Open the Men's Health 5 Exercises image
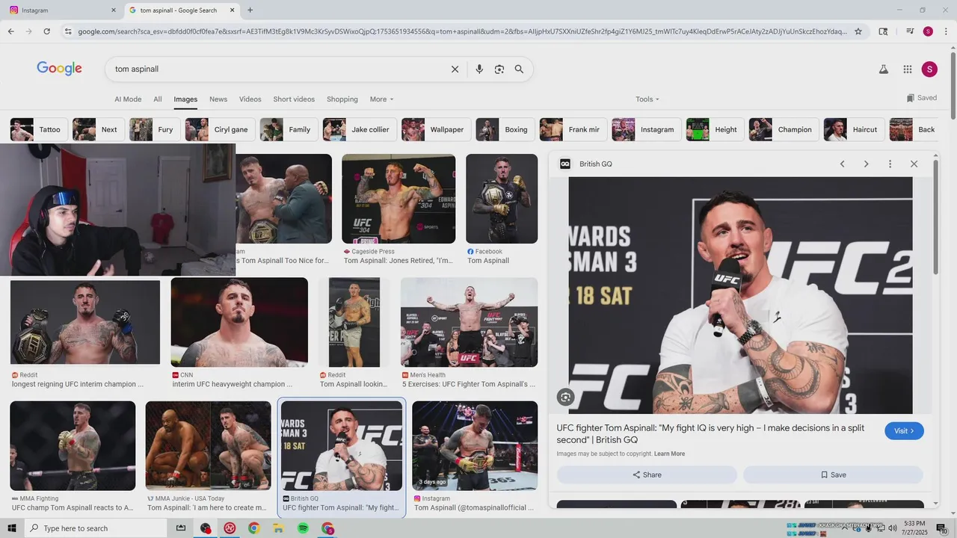Screen dimensions: 957x538 coord(469,322)
